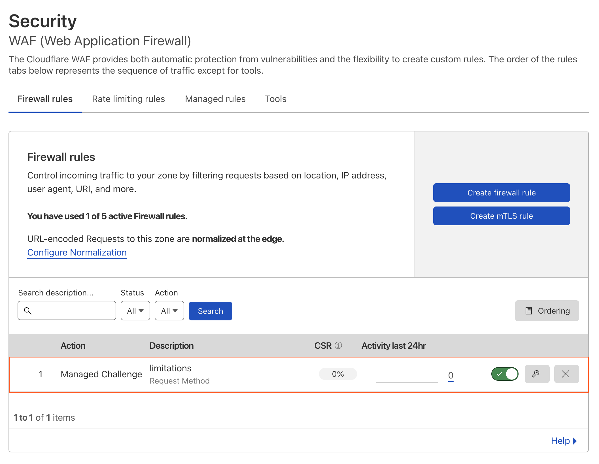Image resolution: width=599 pixels, height=464 pixels.
Task: Click the Ordering list icon
Action: pos(528,311)
